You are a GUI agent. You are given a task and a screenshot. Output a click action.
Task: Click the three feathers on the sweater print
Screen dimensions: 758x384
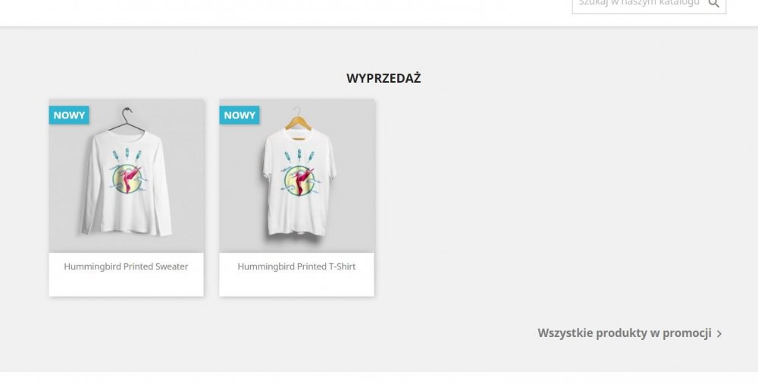coord(127,155)
